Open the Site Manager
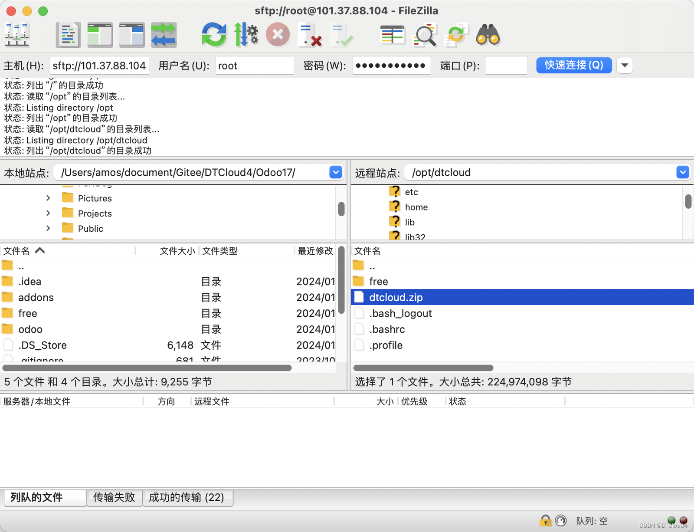The height and width of the screenshot is (532, 694). pos(17,35)
